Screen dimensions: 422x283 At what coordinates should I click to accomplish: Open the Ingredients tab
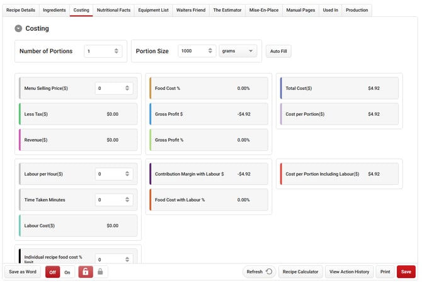[x=54, y=11]
